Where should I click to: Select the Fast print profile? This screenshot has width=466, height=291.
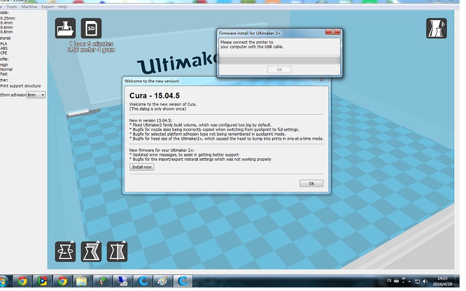click(x=3, y=74)
